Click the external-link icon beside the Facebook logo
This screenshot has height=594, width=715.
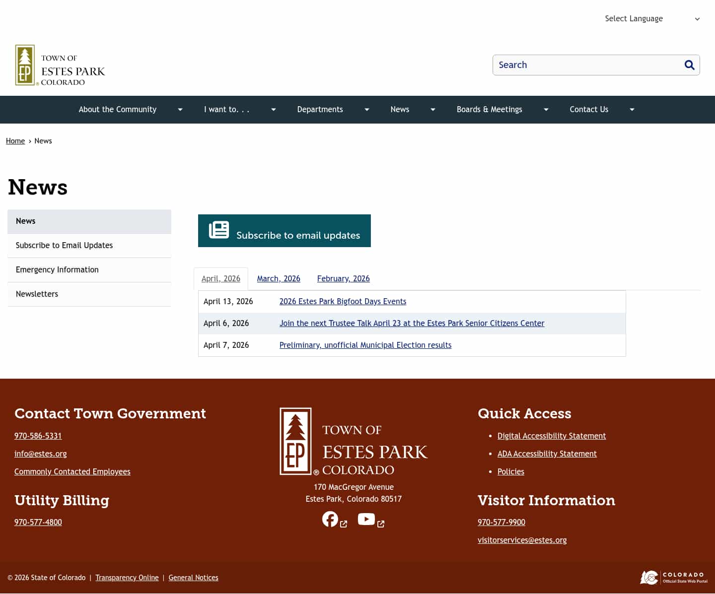pos(344,524)
